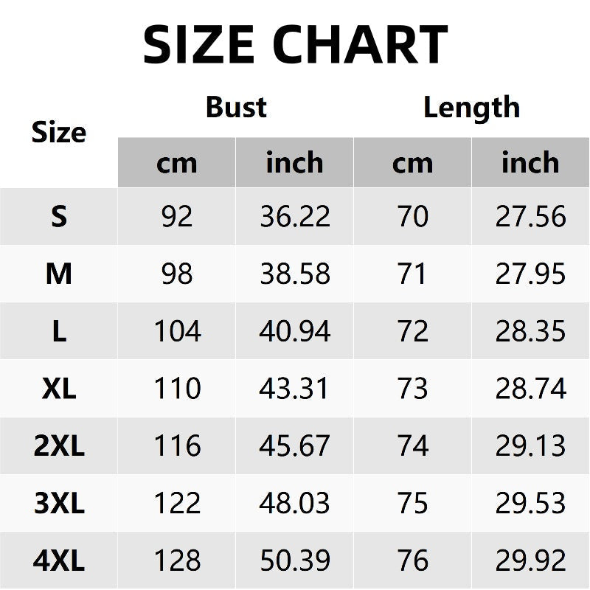Click length value 29.92 inch
Viewport: 590px width, 590px height.
[530, 561]
